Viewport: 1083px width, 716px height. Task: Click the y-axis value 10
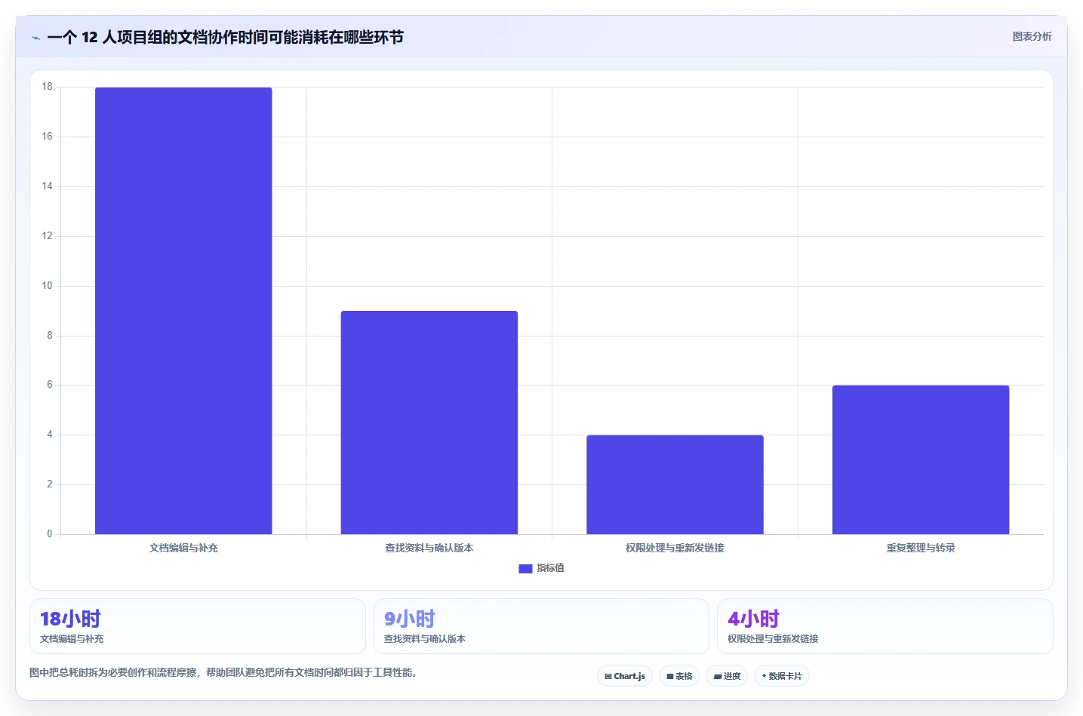[48, 286]
